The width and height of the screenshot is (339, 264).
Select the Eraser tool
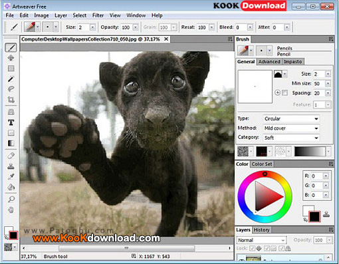point(11,156)
